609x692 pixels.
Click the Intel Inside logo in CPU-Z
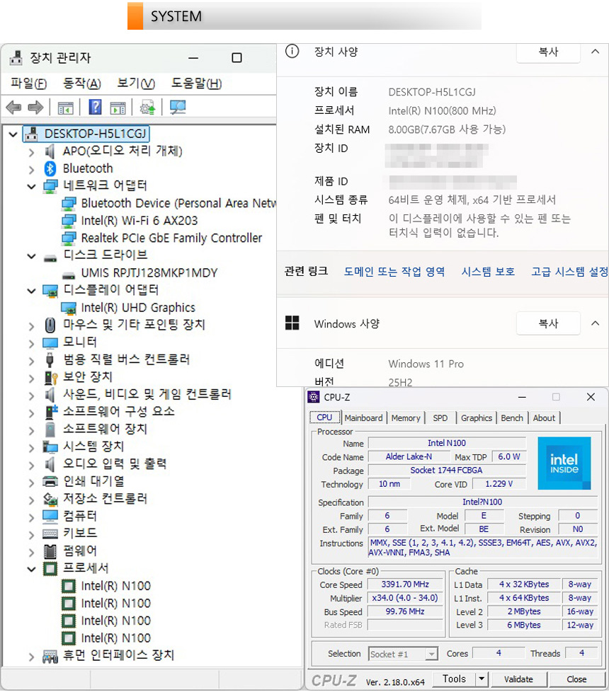click(564, 463)
